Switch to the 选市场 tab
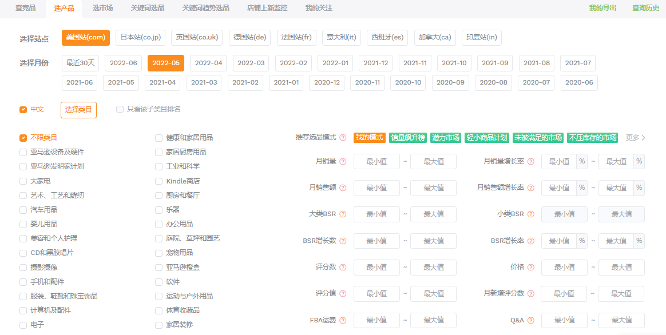Screen dimensions: 666x335 [x=101, y=8]
